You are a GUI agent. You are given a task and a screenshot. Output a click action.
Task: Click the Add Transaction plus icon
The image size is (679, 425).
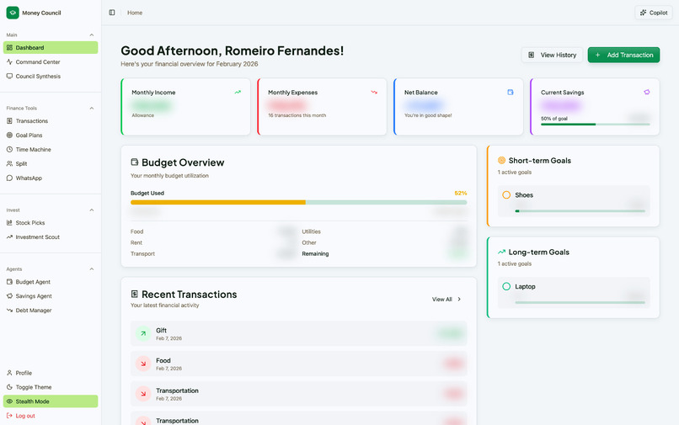597,55
